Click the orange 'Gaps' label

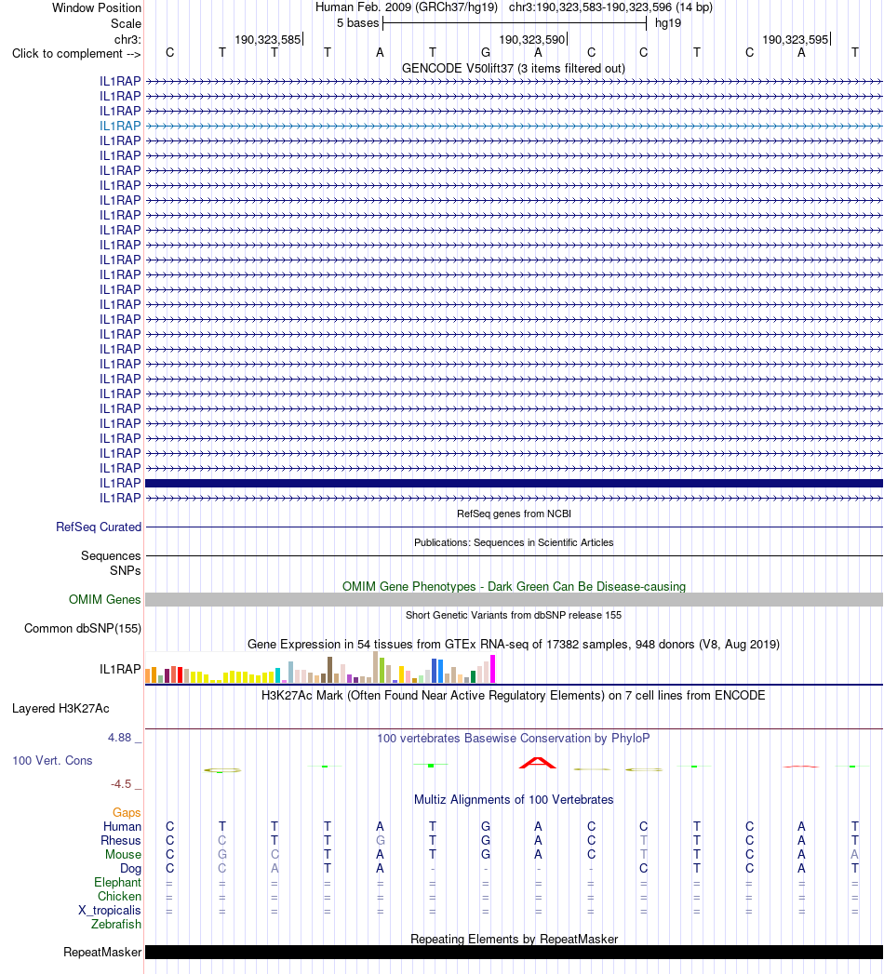point(127,813)
